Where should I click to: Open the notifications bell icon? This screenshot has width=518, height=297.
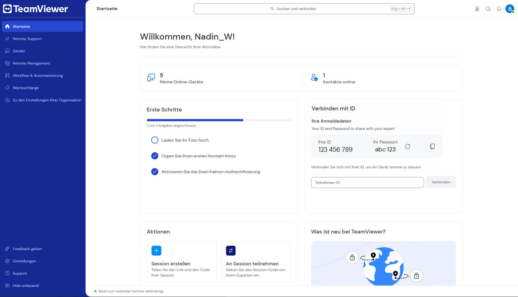click(499, 8)
